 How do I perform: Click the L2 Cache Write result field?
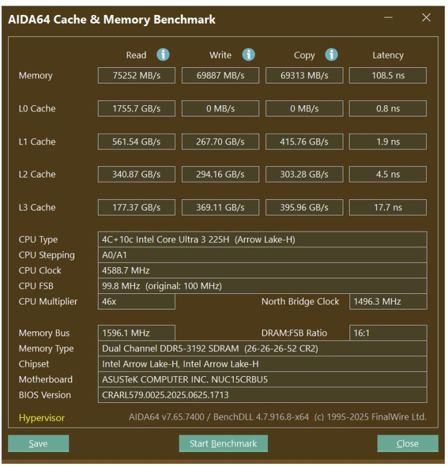click(220, 174)
